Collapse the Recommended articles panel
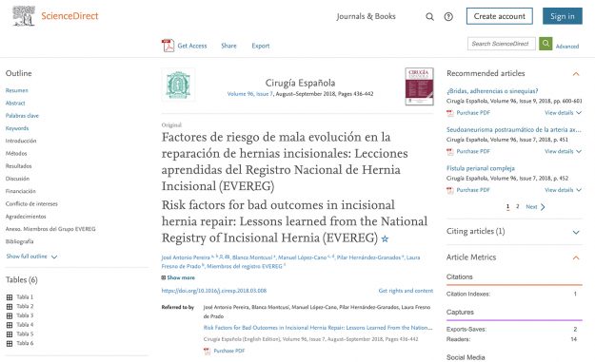The width and height of the screenshot is (595, 362). (576, 73)
